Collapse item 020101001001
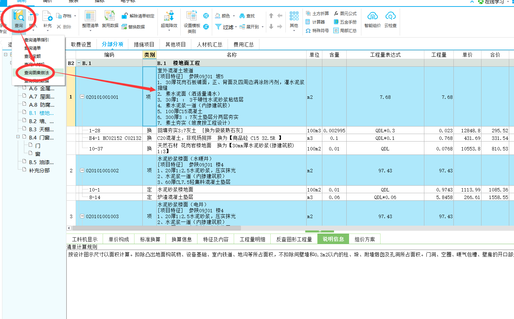The height and width of the screenshot is (319, 514). [x=82, y=97]
